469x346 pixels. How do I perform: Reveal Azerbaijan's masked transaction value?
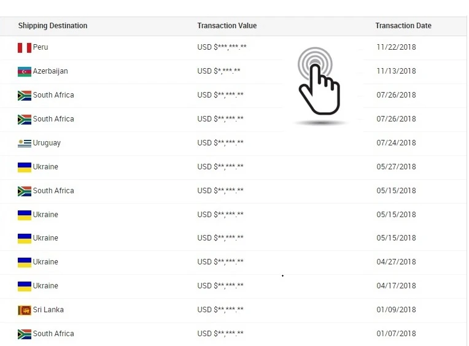[x=219, y=71]
